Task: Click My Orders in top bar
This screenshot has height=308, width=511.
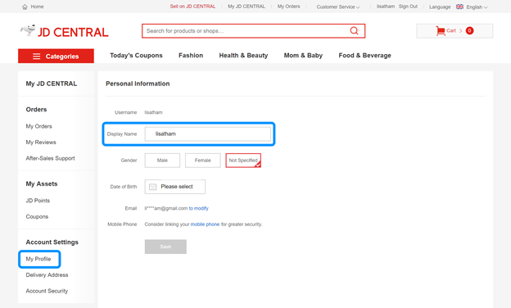Action: coord(289,7)
